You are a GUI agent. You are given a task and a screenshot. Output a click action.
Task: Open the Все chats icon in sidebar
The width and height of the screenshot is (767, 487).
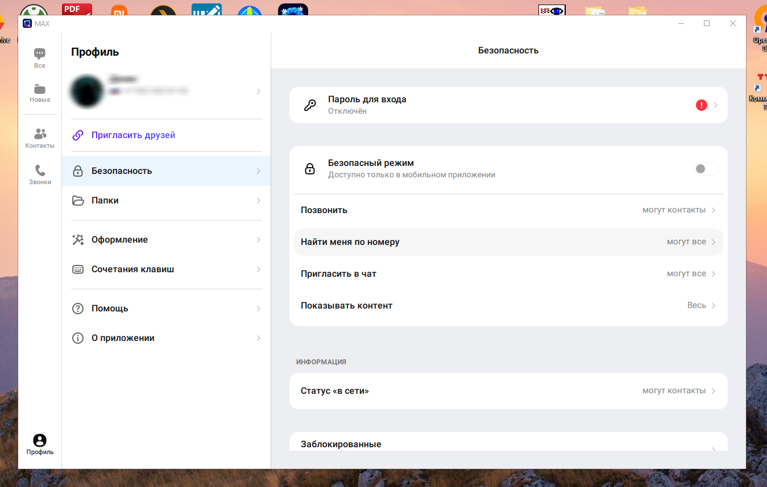click(x=39, y=55)
